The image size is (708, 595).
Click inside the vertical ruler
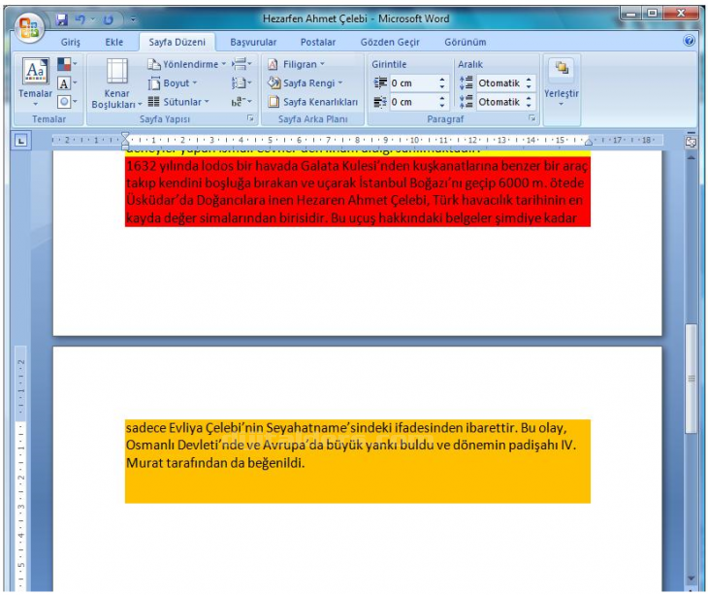click(20, 468)
